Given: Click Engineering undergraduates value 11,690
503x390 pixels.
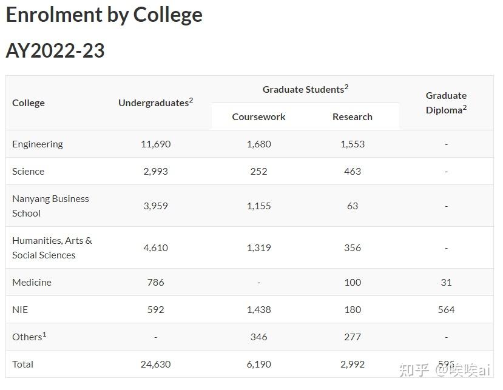Looking at the screenshot, I should click(155, 144).
